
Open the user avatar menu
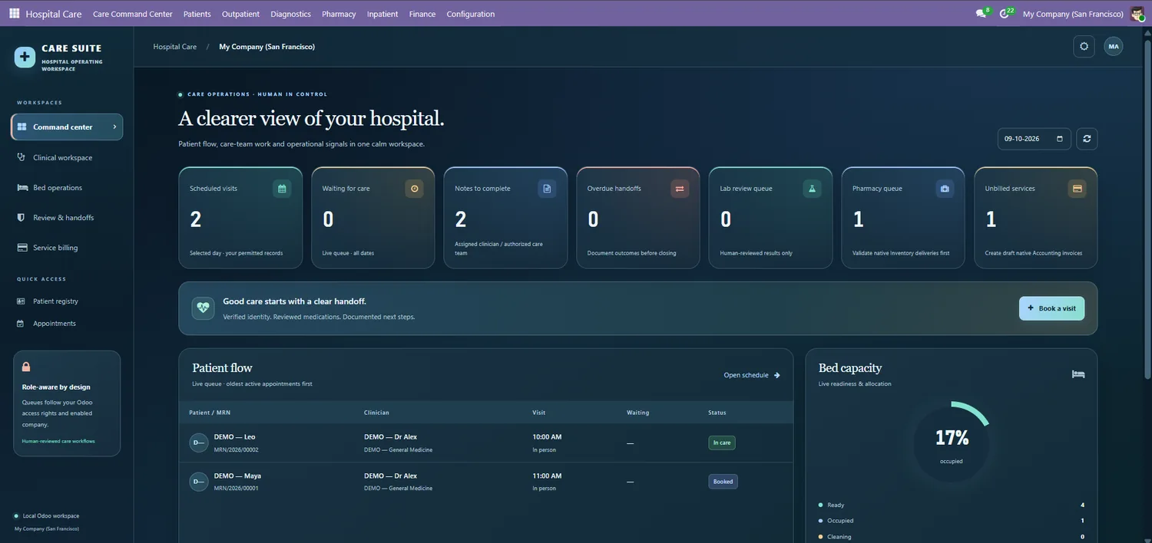pos(1137,14)
